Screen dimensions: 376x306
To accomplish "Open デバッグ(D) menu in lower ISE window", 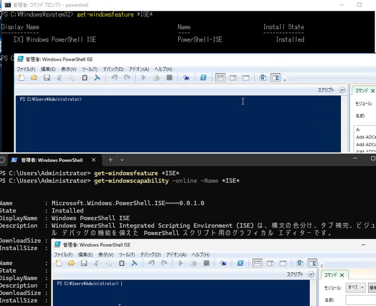I will [150, 255].
